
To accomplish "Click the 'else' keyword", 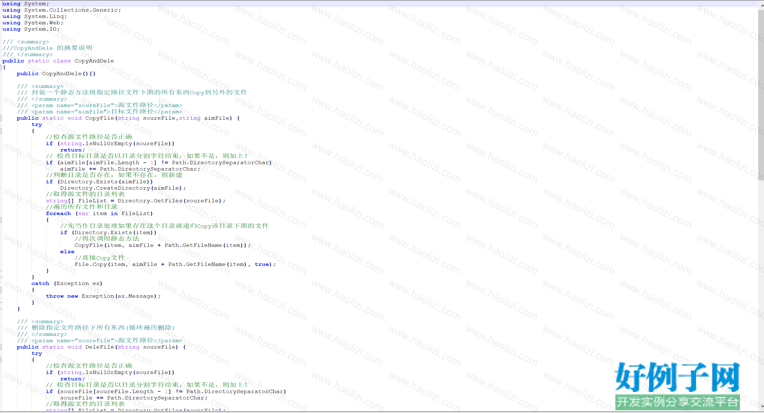I will coord(67,252).
